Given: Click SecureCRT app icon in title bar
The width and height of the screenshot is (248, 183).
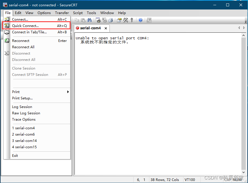Looking at the screenshot, I should (x=5, y=5).
